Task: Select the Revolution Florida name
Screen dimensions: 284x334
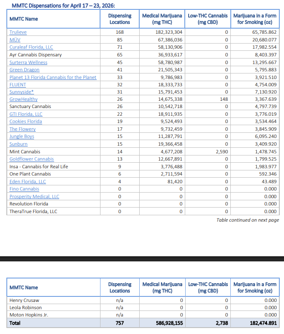Action: click(29, 204)
